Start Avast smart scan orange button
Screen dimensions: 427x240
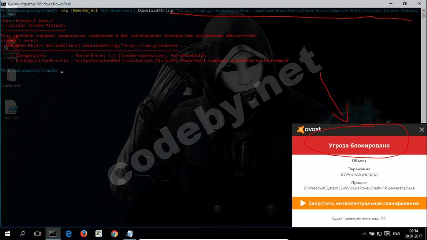click(x=359, y=203)
